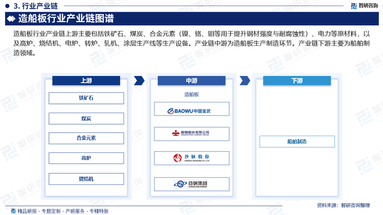Click the double-diamond icon beside 造船板行业产业链图谱
The height and width of the screenshot is (215, 383).
coord(11,19)
